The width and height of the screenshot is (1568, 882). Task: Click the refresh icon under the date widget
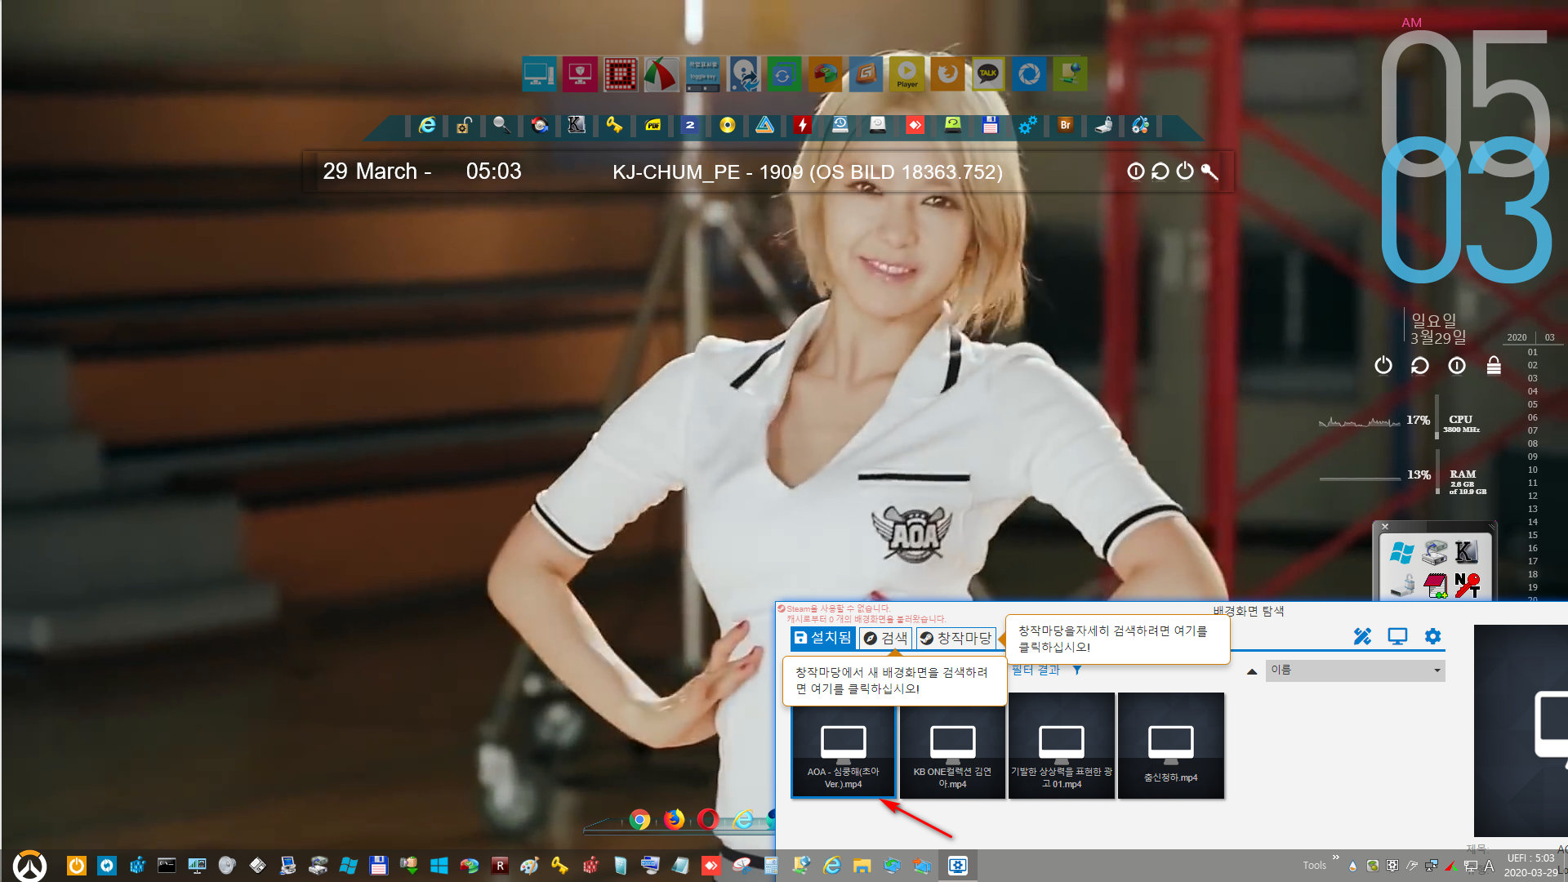(1420, 365)
